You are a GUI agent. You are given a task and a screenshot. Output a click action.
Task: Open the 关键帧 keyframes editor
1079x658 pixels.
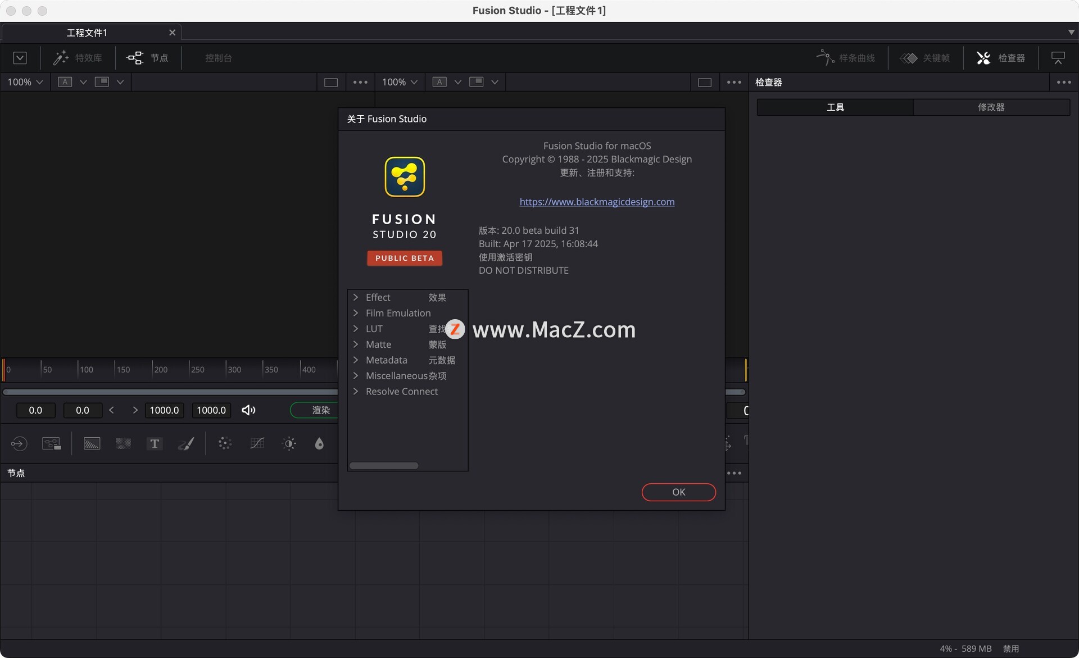tap(925, 58)
